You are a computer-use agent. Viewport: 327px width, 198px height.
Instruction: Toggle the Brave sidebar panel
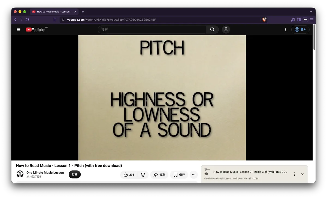(x=299, y=20)
